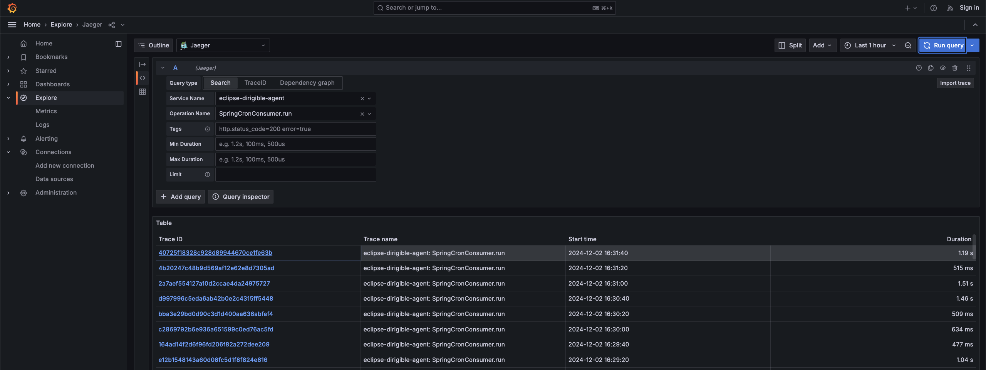
Task: Click Sign in
Action: (x=969, y=8)
